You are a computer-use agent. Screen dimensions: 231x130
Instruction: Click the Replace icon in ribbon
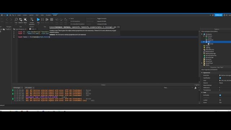[x=21, y=19]
